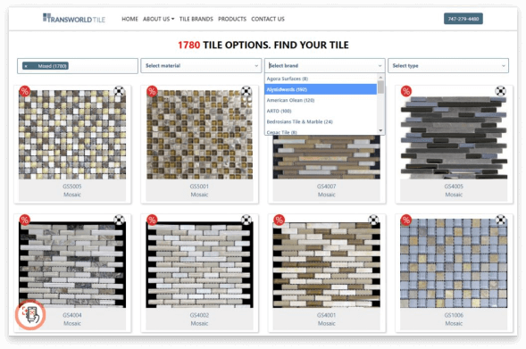This screenshot has width=526, height=349.
Task: Click the checkered circle icon on GS4002
Action: pyautogui.click(x=246, y=220)
